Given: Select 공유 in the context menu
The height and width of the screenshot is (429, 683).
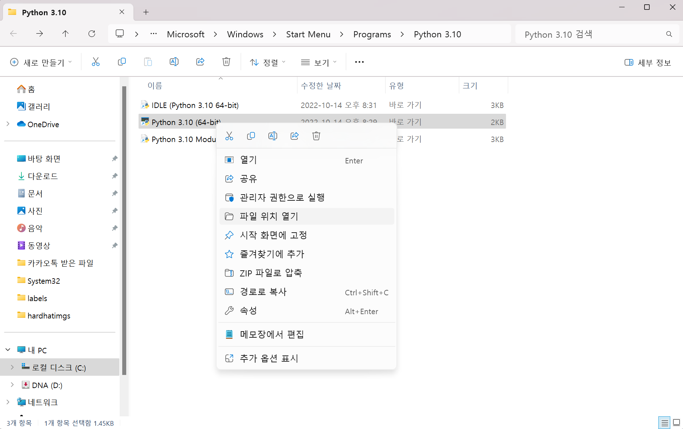Looking at the screenshot, I should 307,179.
